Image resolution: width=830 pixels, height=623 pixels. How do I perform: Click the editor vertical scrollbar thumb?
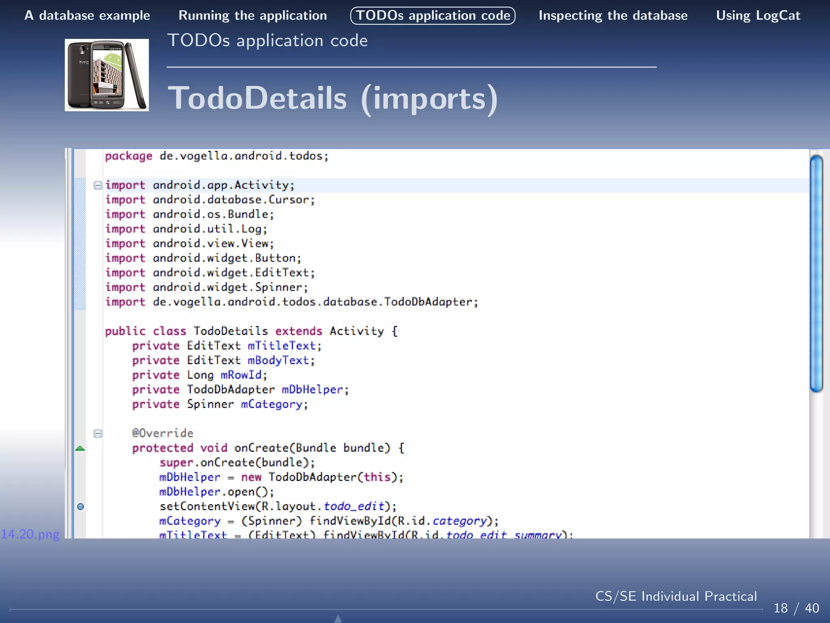816,274
